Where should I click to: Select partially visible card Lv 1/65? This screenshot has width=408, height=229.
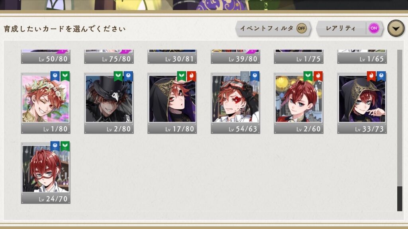coord(362,57)
